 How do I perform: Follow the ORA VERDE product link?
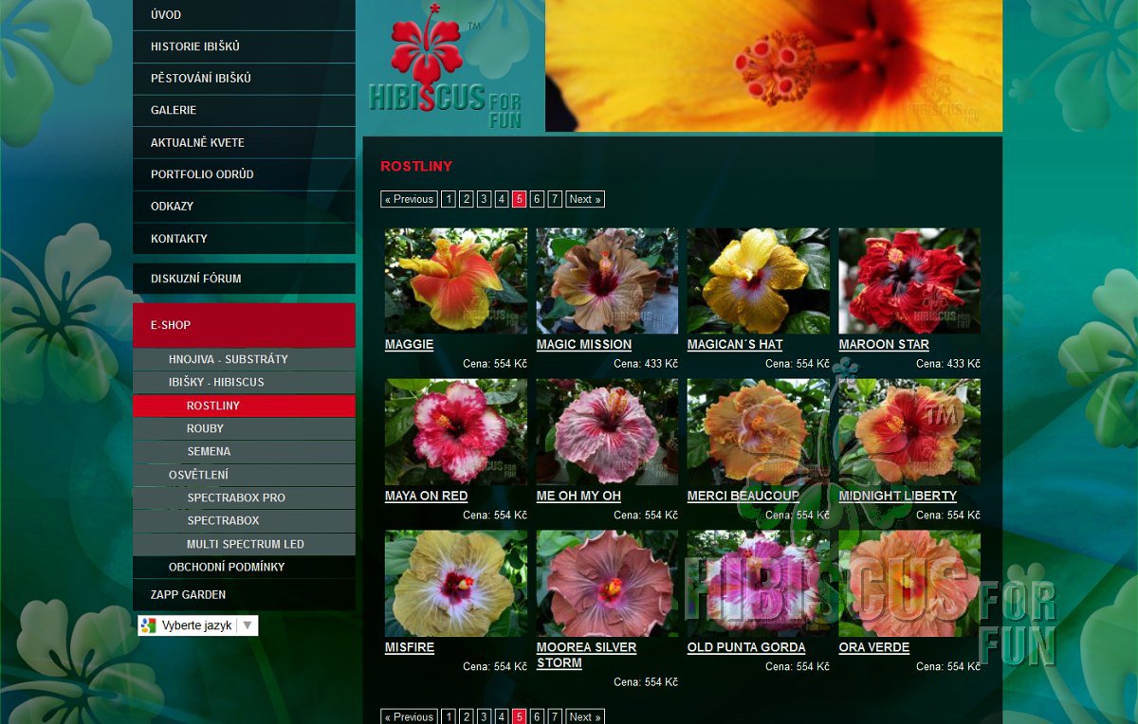pyautogui.click(x=874, y=648)
